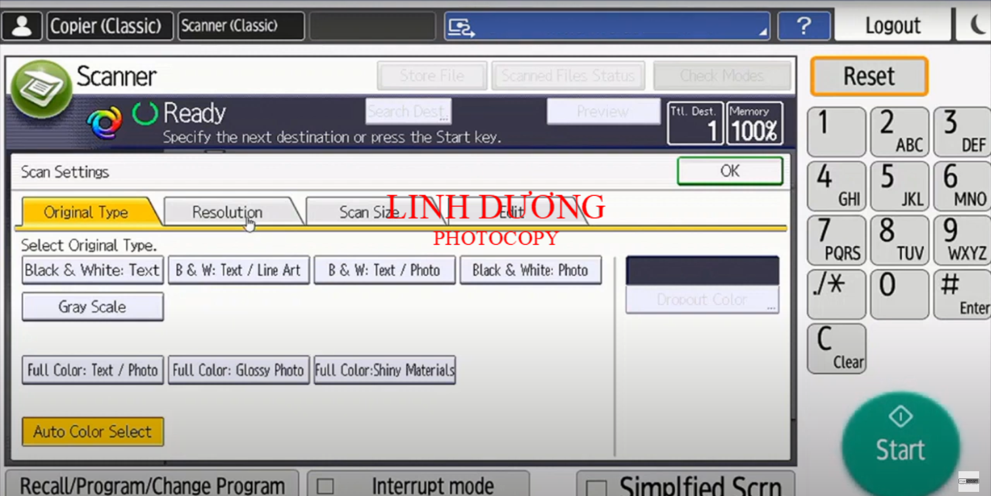Click the Scanner application icon

(x=41, y=87)
